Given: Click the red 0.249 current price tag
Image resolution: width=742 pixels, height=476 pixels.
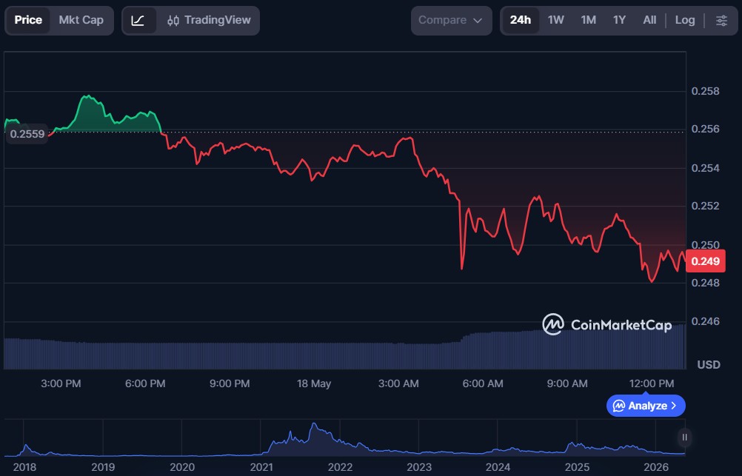Looking at the screenshot, I should 705,261.
